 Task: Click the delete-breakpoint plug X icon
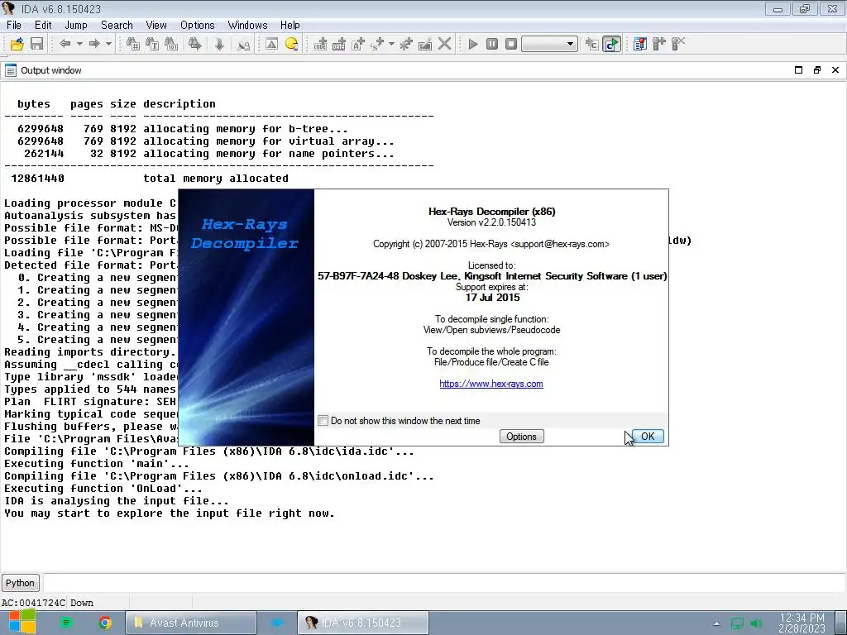[678, 45]
